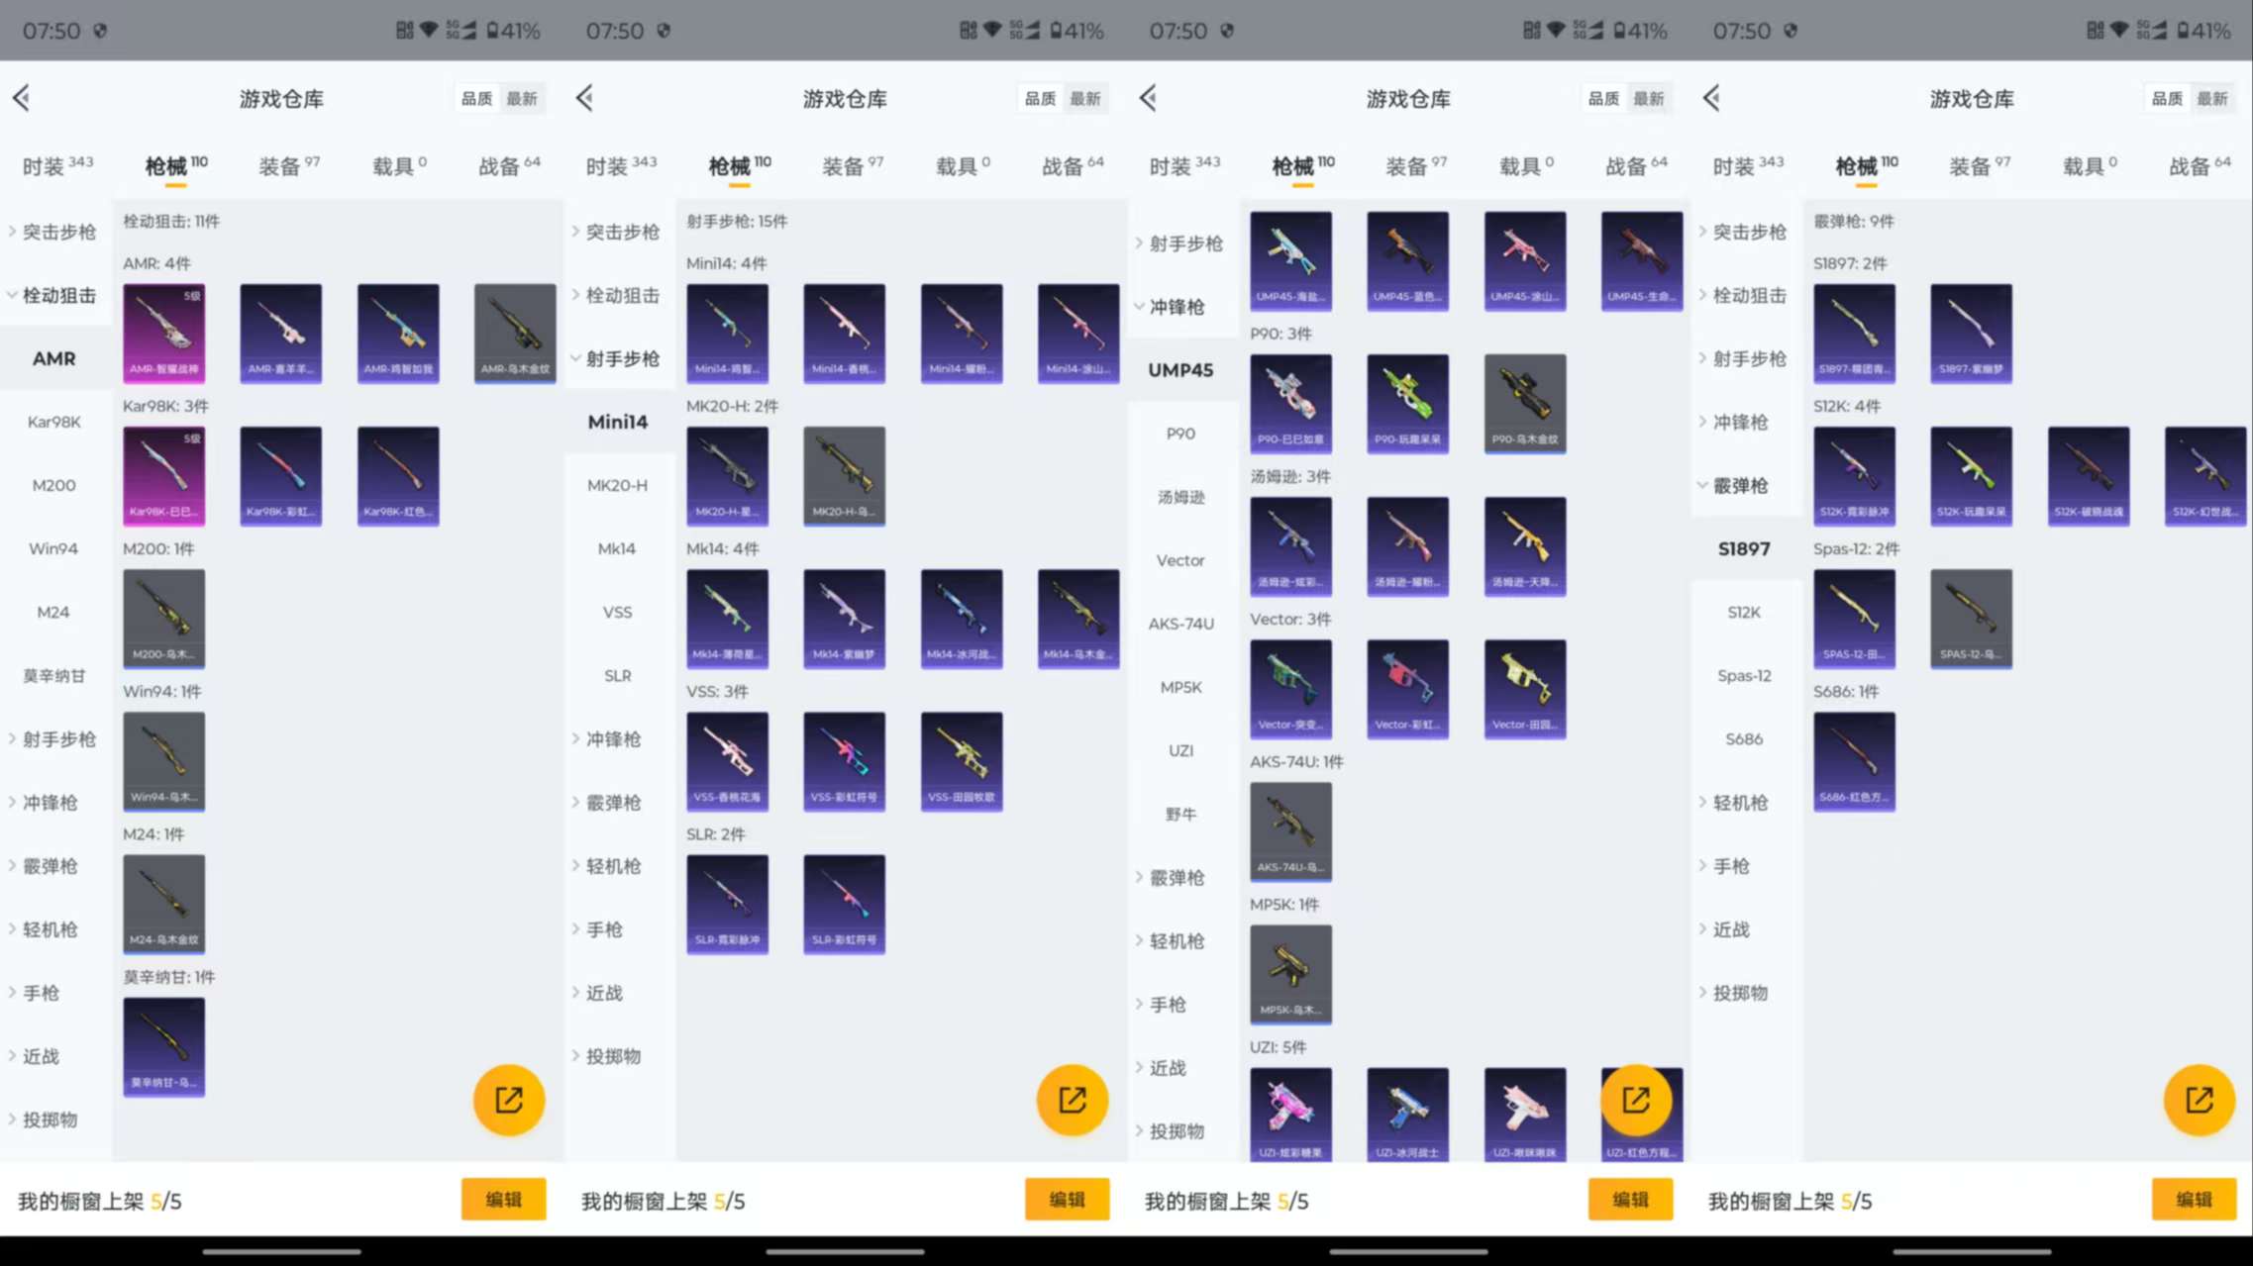Select AMR in the sidebar
The image size is (2253, 1266).
tap(54, 357)
